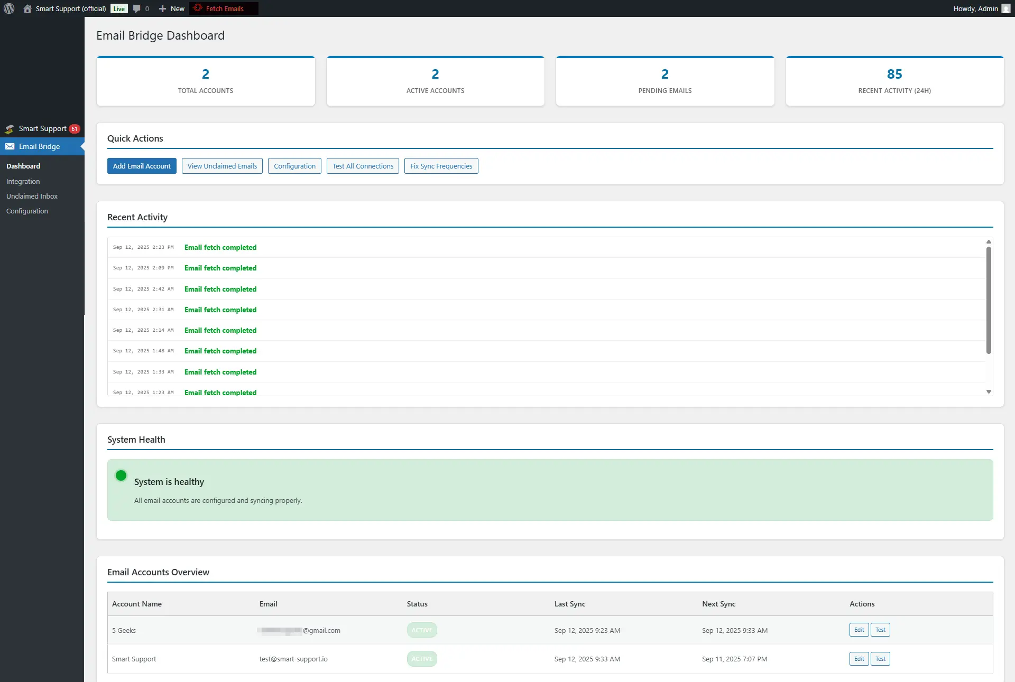Click the Last Sync column header

(570, 604)
